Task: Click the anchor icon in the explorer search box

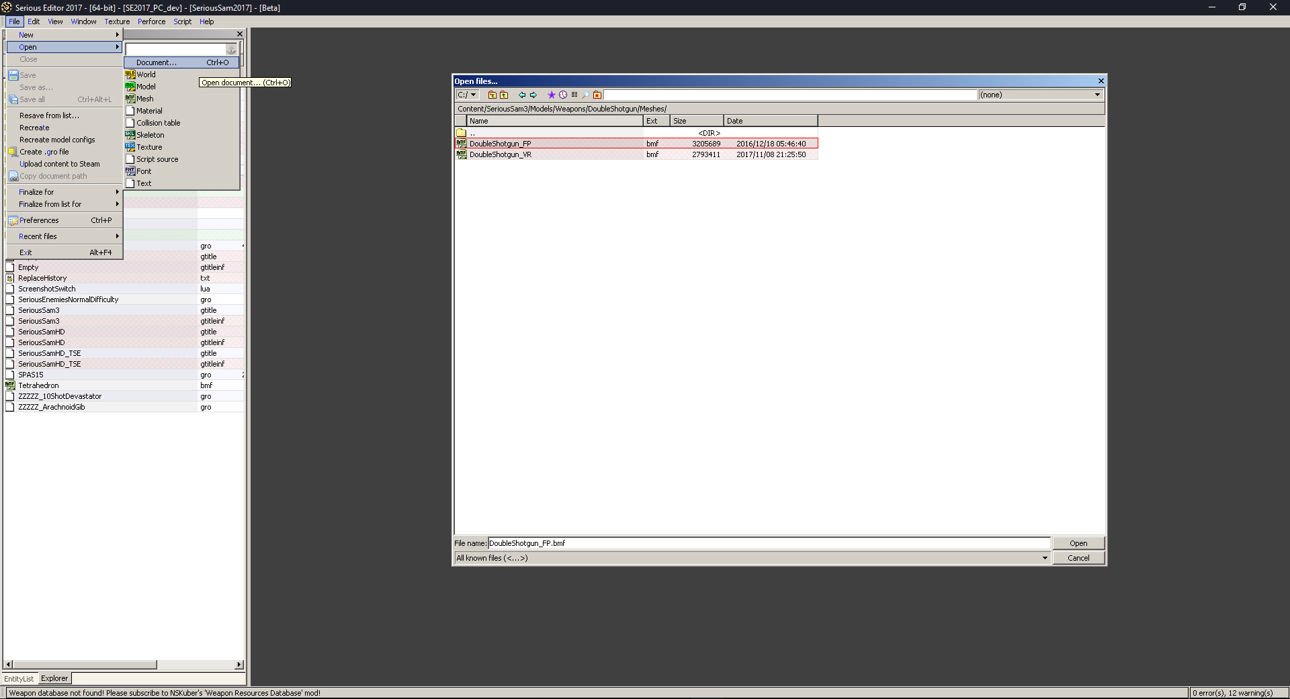Action: (x=231, y=50)
